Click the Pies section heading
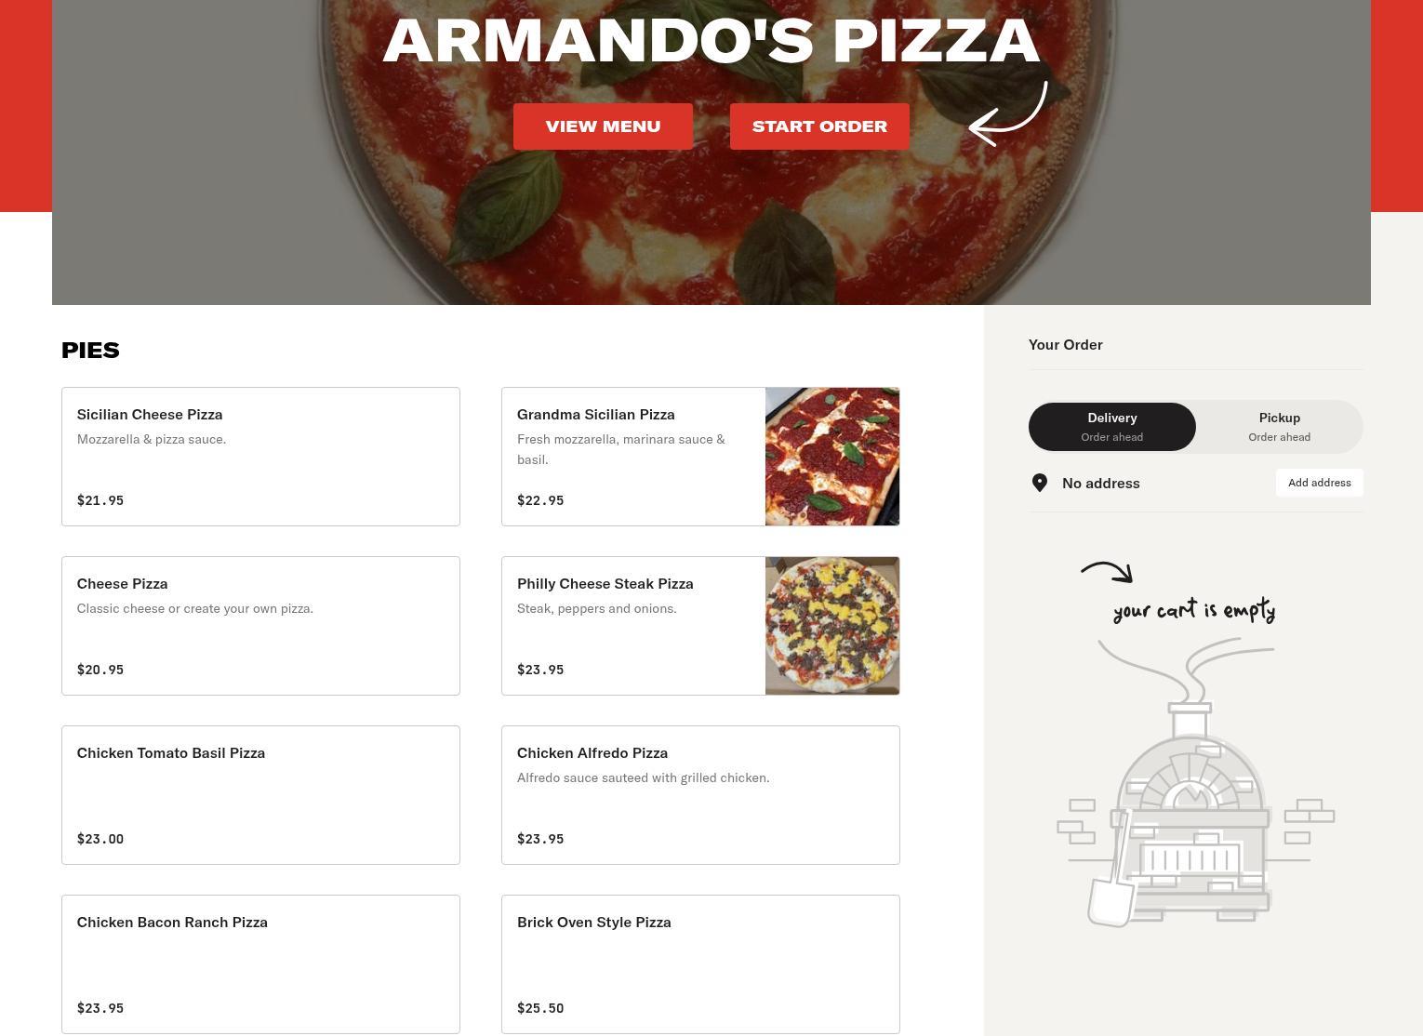The image size is (1423, 1036). (90, 351)
